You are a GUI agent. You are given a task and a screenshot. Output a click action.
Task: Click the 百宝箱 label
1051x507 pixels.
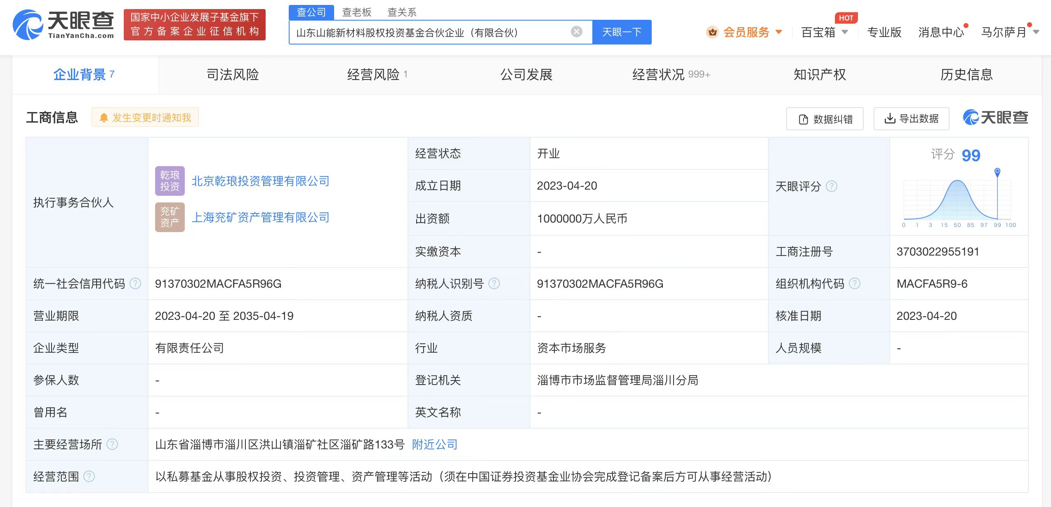coord(818,32)
